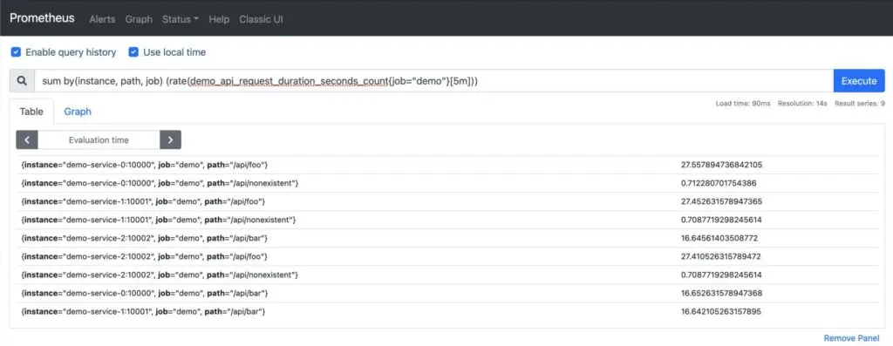Open Graph page in navbar

click(x=139, y=19)
